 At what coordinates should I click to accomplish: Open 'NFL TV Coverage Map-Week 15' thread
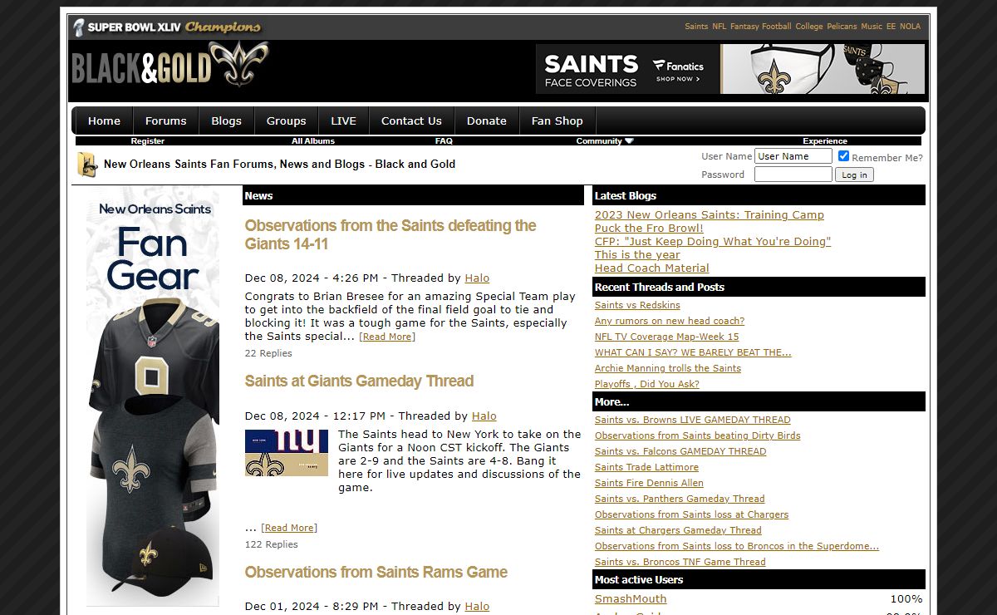click(x=666, y=337)
